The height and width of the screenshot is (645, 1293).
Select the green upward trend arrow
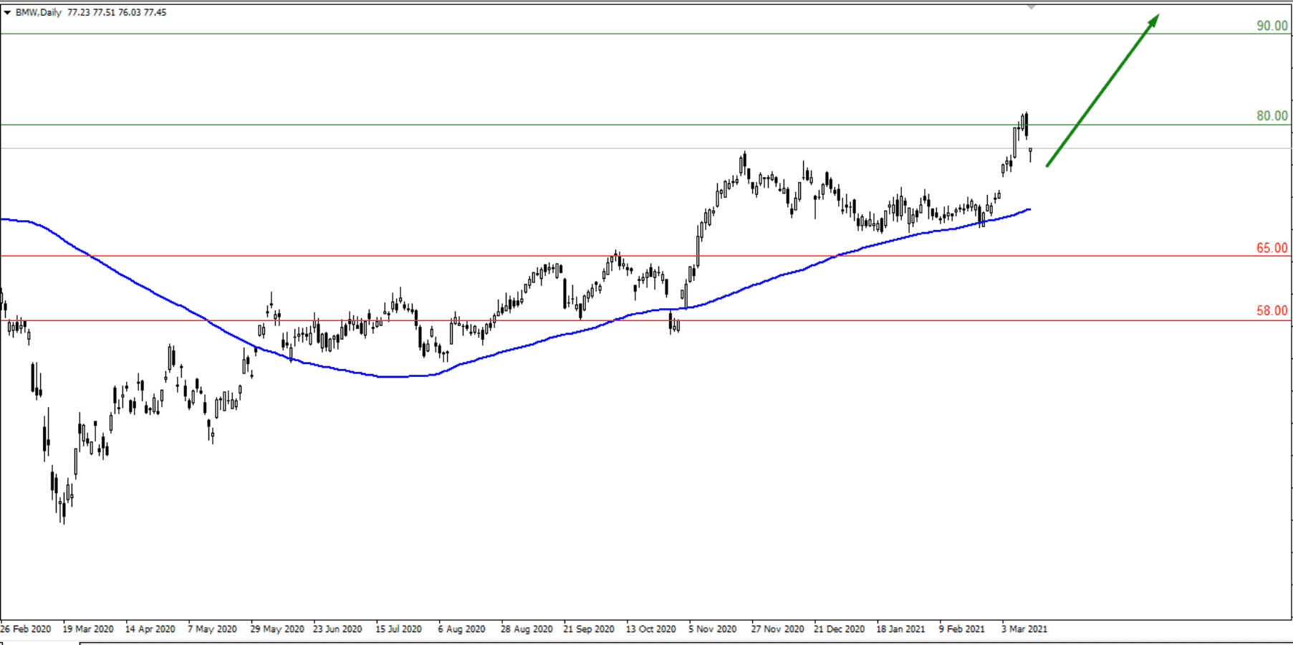1102,90
